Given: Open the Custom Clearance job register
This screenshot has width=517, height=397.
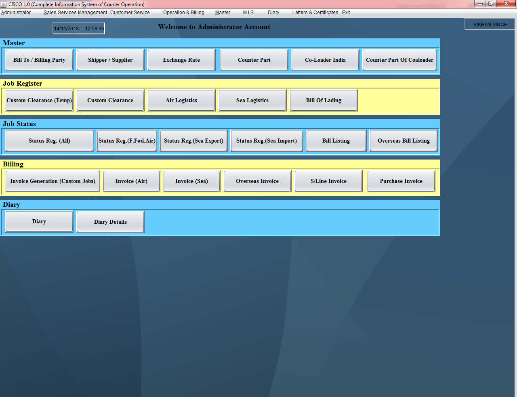Looking at the screenshot, I should [x=110, y=100].
